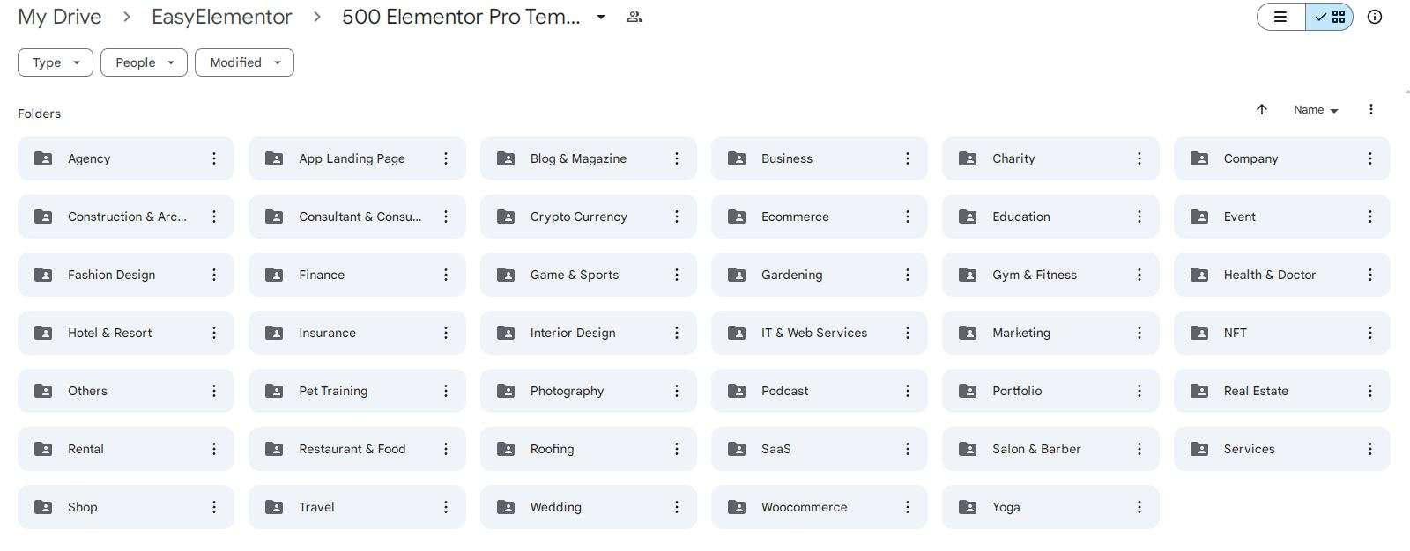1410x551 pixels.
Task: Expand the Type filter dropdown
Action: [x=56, y=62]
